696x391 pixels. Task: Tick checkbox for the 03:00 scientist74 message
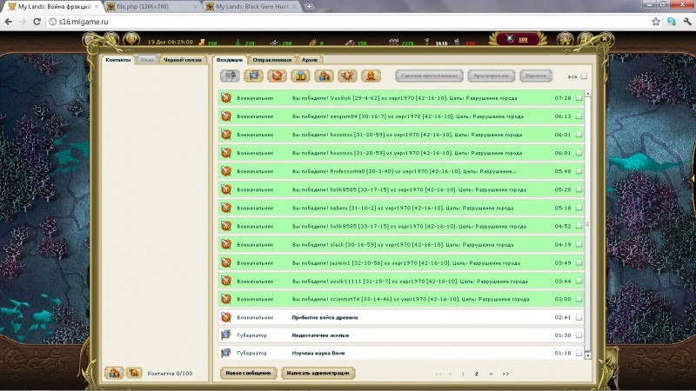(x=579, y=299)
